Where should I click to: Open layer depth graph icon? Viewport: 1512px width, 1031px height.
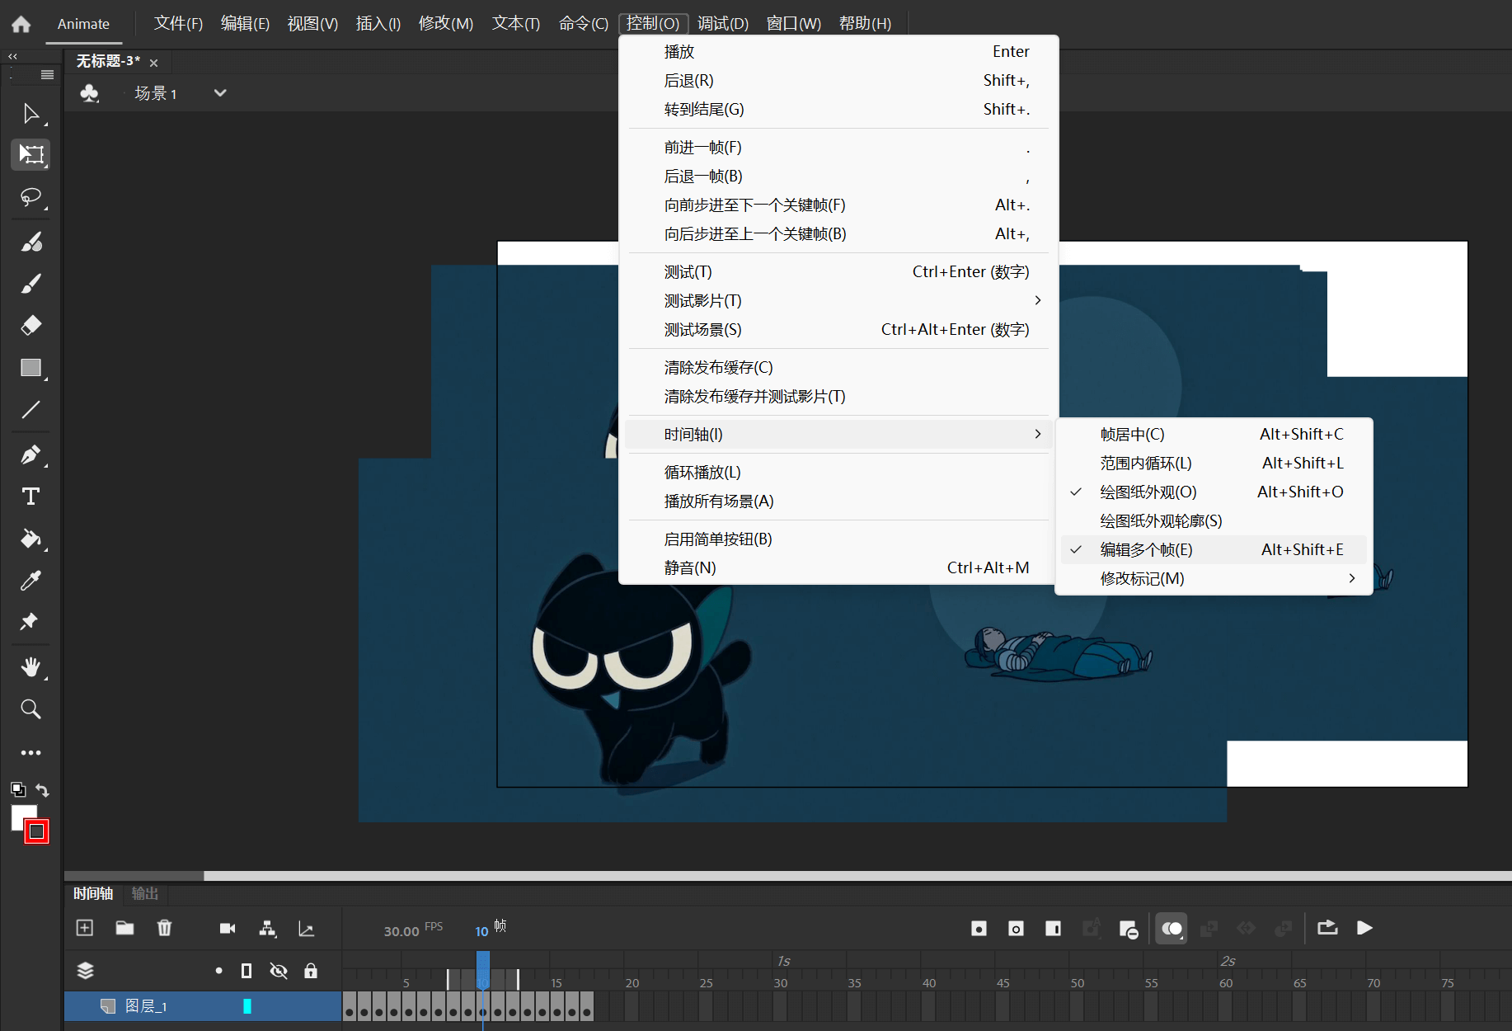click(307, 929)
